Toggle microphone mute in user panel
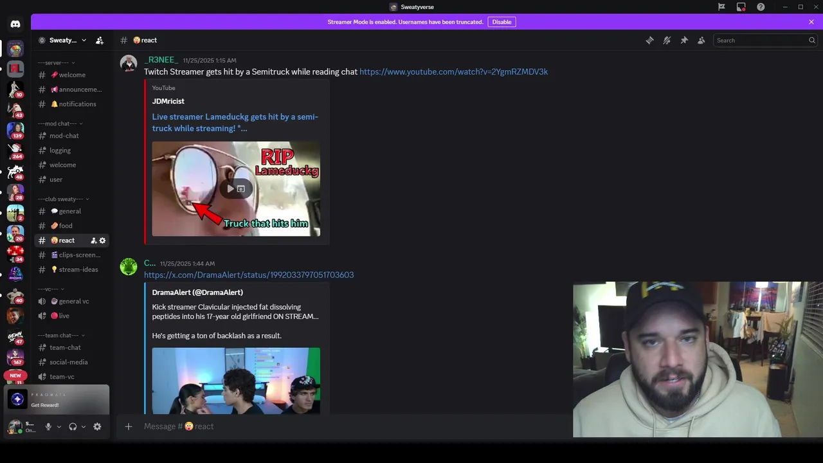823x463 pixels. pyautogui.click(x=48, y=426)
